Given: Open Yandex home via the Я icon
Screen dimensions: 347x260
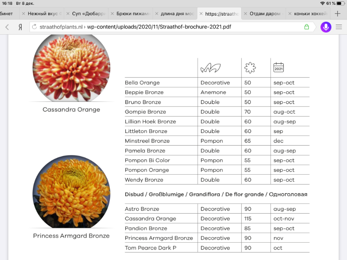Looking at the screenshot, I should (x=20, y=27).
